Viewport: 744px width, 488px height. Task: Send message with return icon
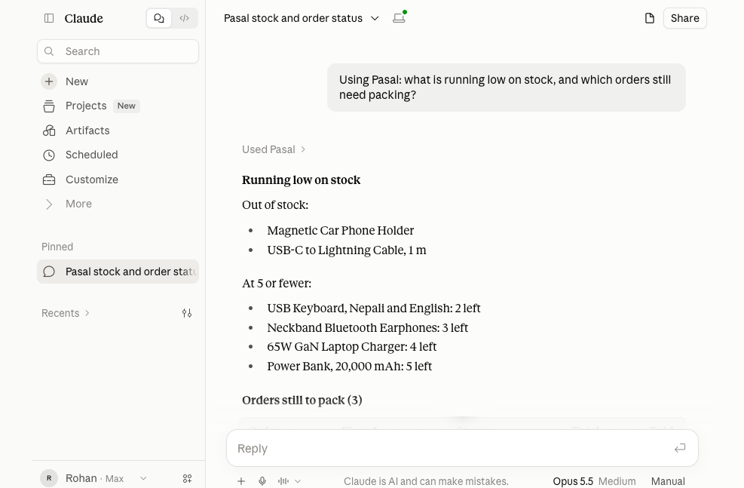[x=680, y=448]
